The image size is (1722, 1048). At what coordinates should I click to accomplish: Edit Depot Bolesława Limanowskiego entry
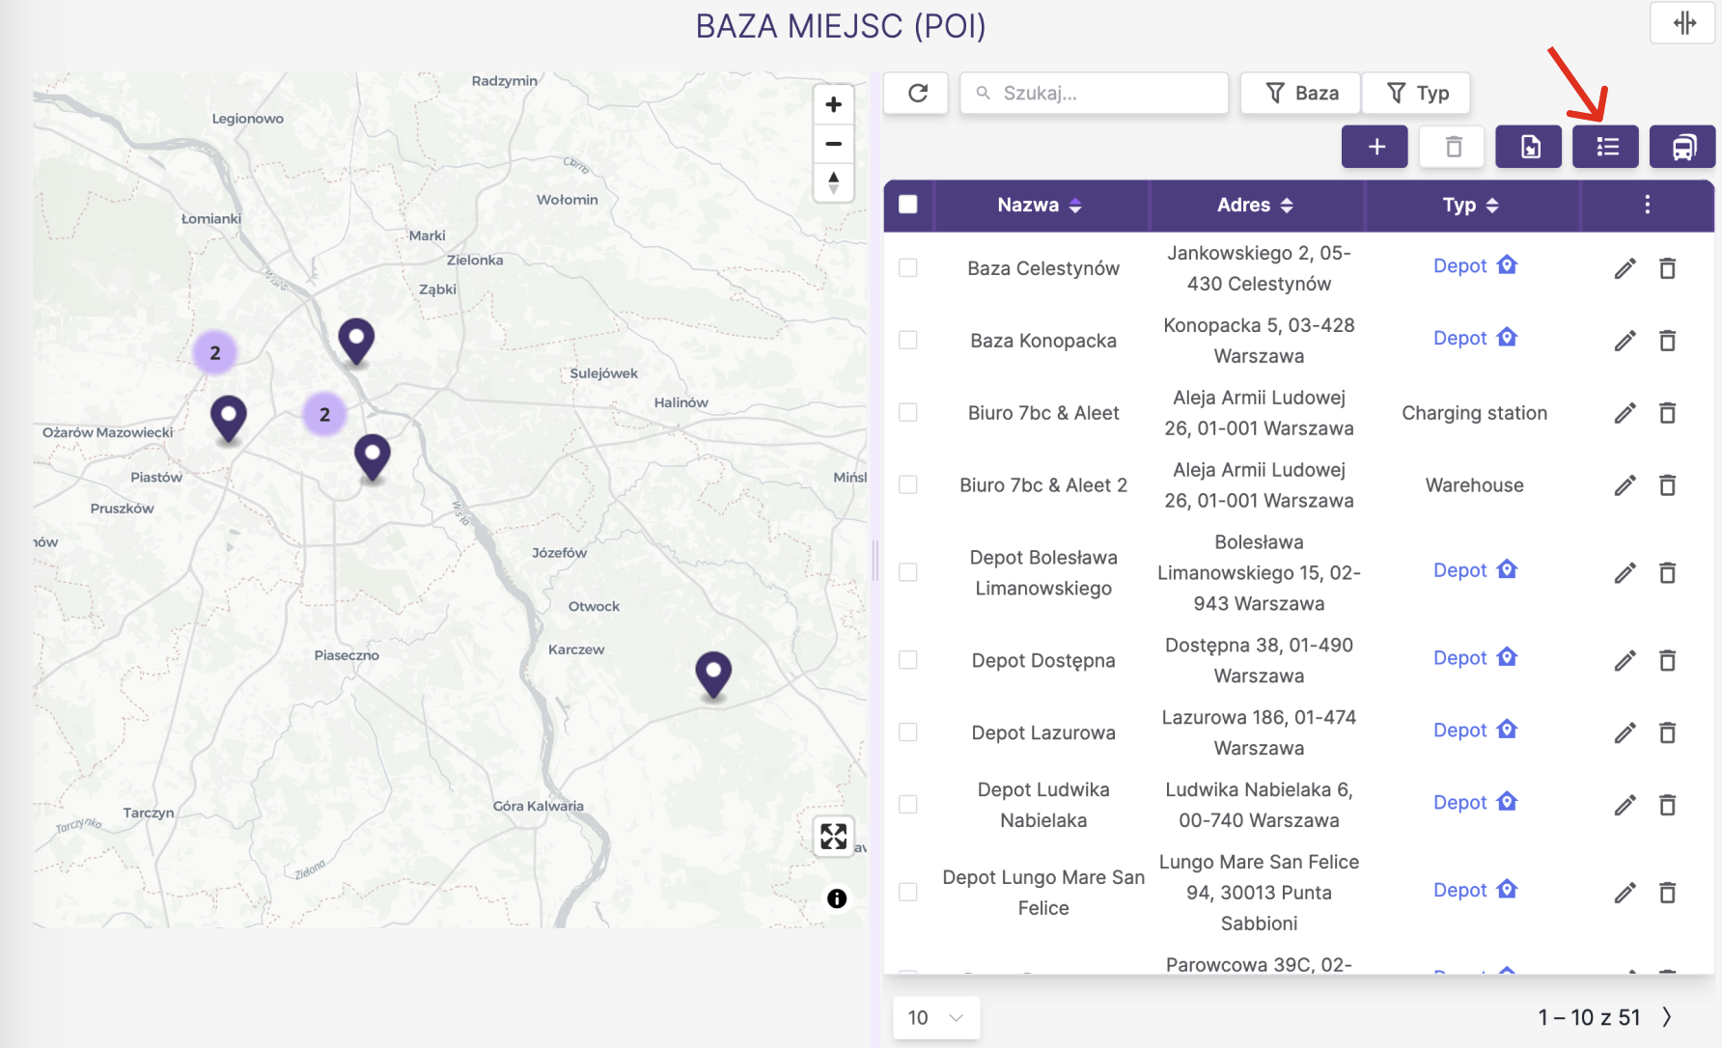(x=1625, y=573)
